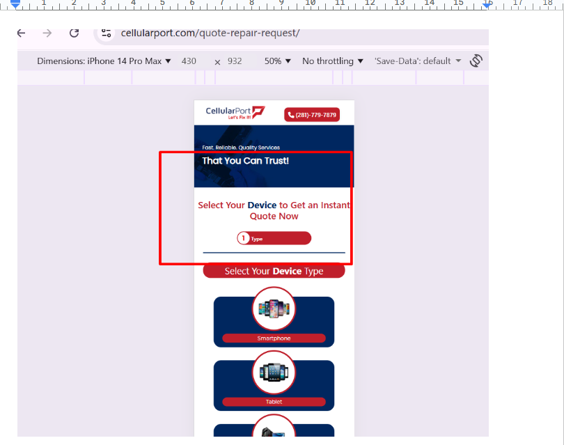Reload the page with the refresh icon

pyautogui.click(x=74, y=33)
